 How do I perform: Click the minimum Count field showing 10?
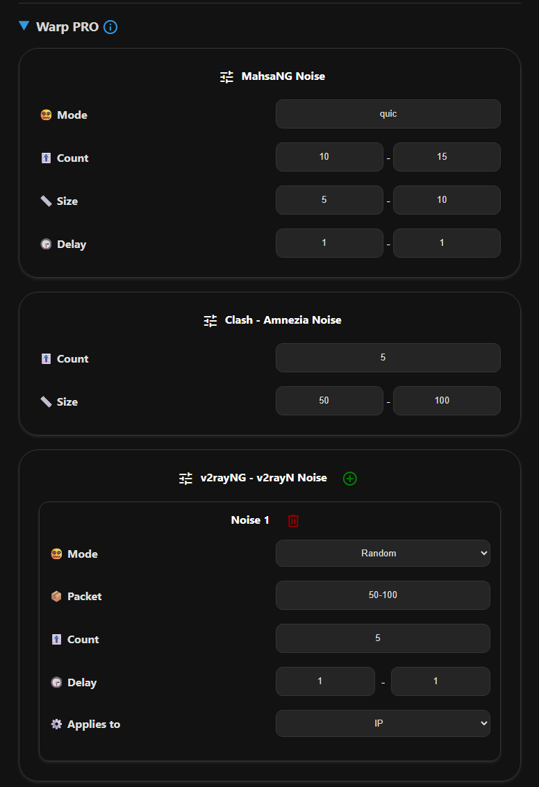[x=329, y=156]
